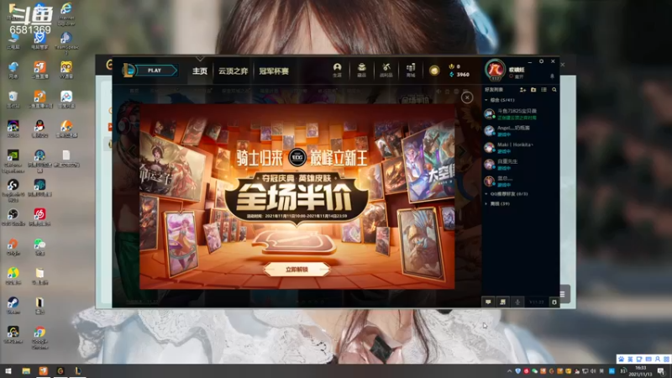
Task: Open Google Chrome desktop shortcut
Action: click(39, 338)
